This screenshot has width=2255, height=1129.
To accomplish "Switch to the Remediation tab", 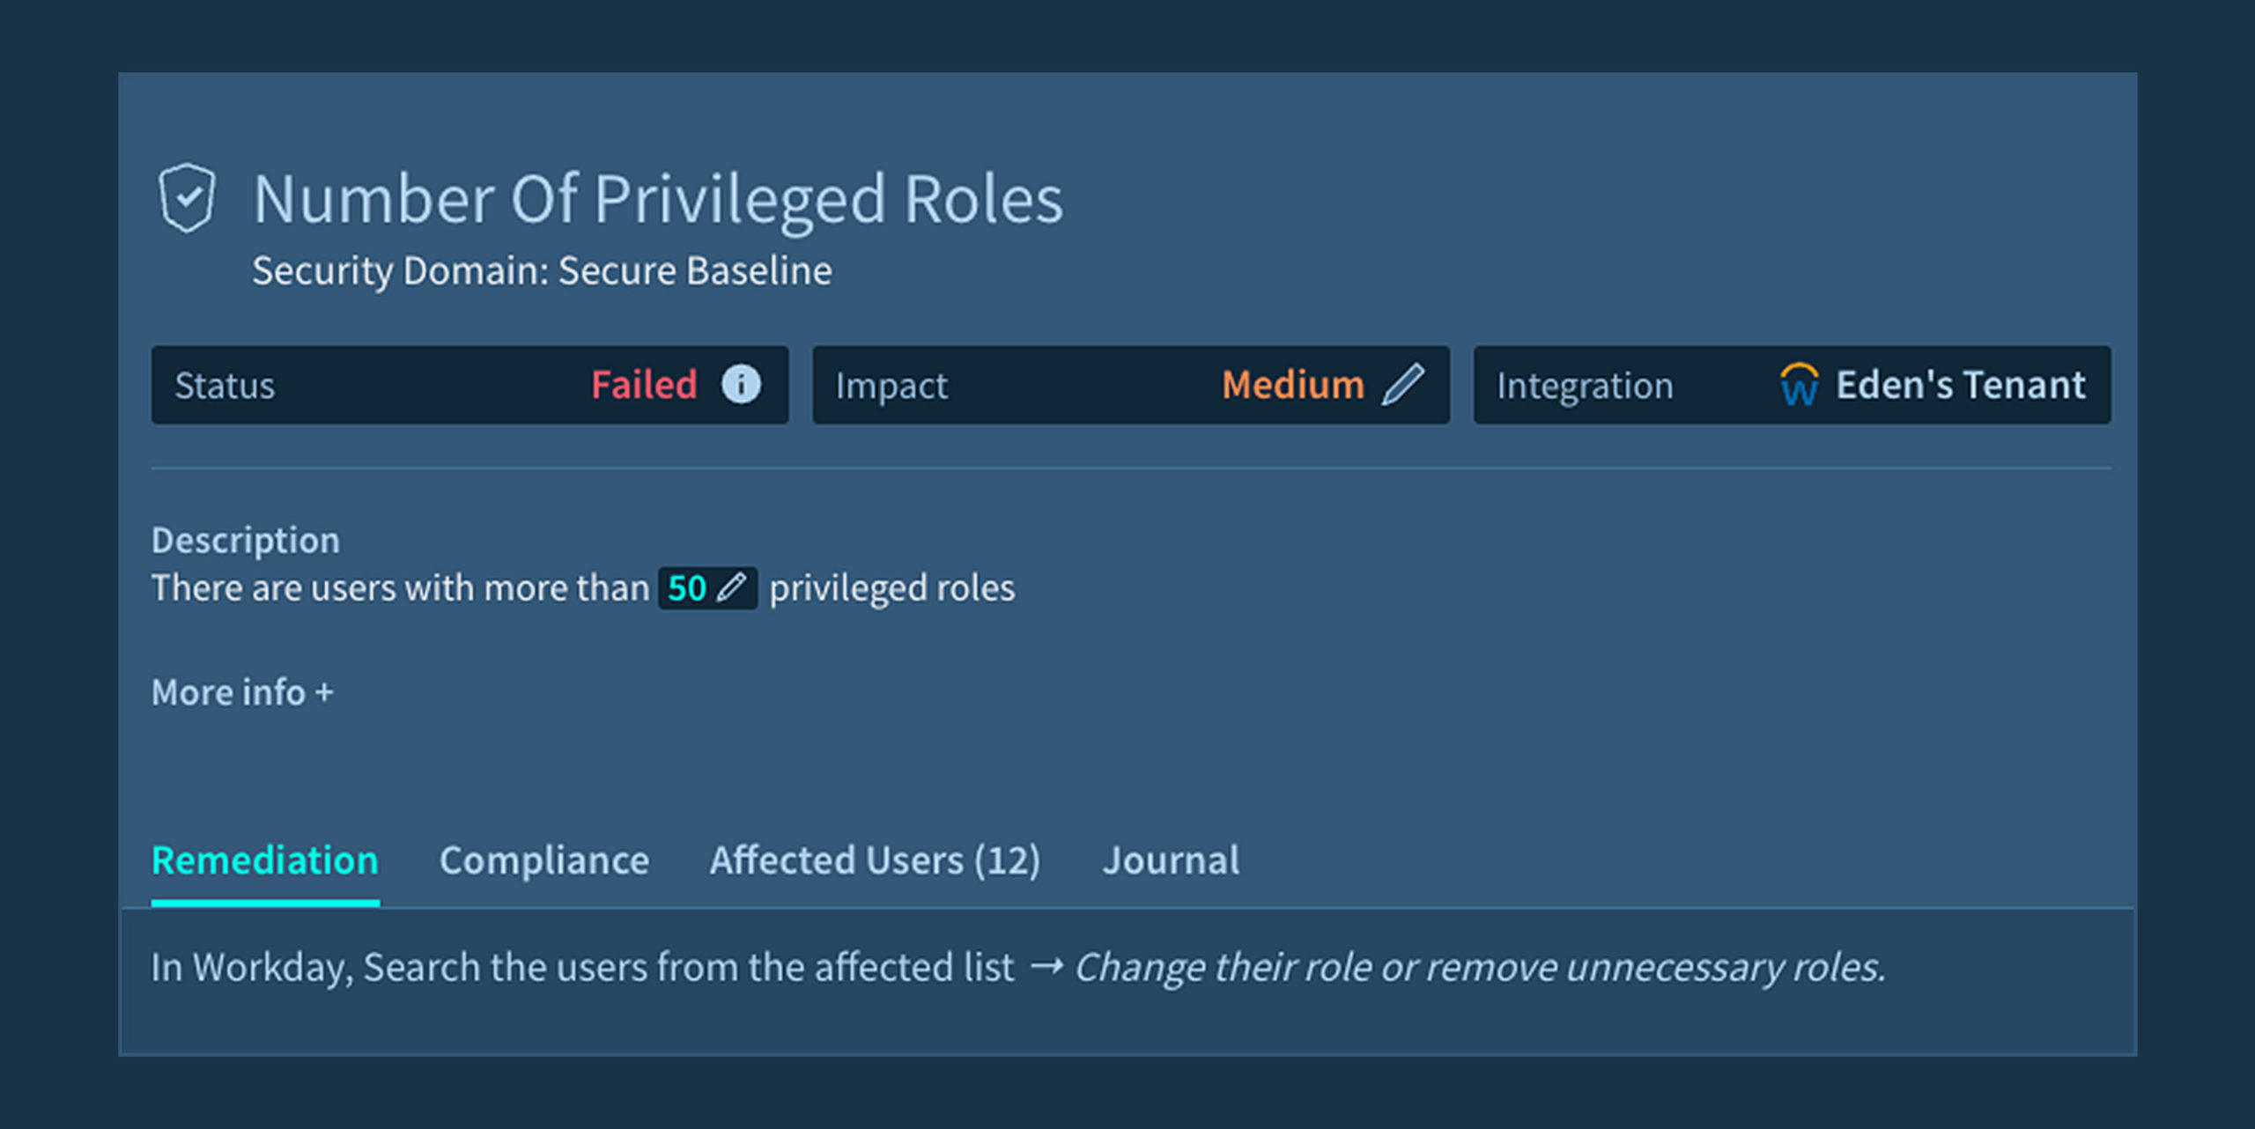I will click(265, 860).
